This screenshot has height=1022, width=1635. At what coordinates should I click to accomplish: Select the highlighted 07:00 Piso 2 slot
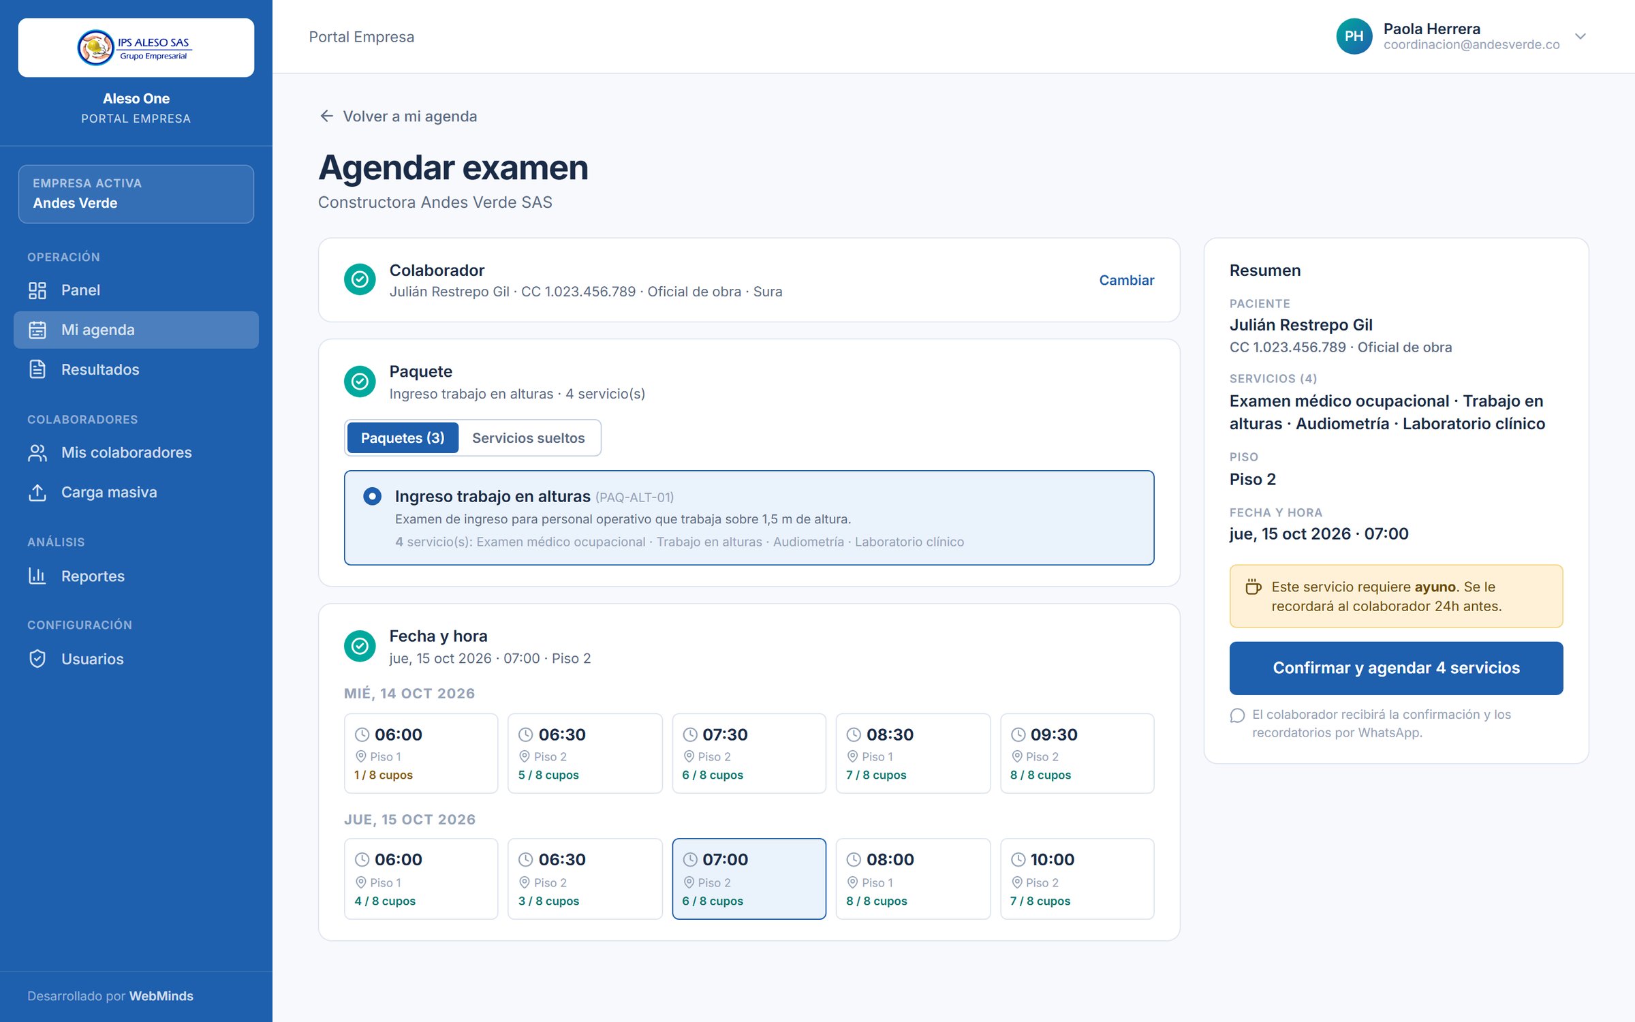click(749, 879)
